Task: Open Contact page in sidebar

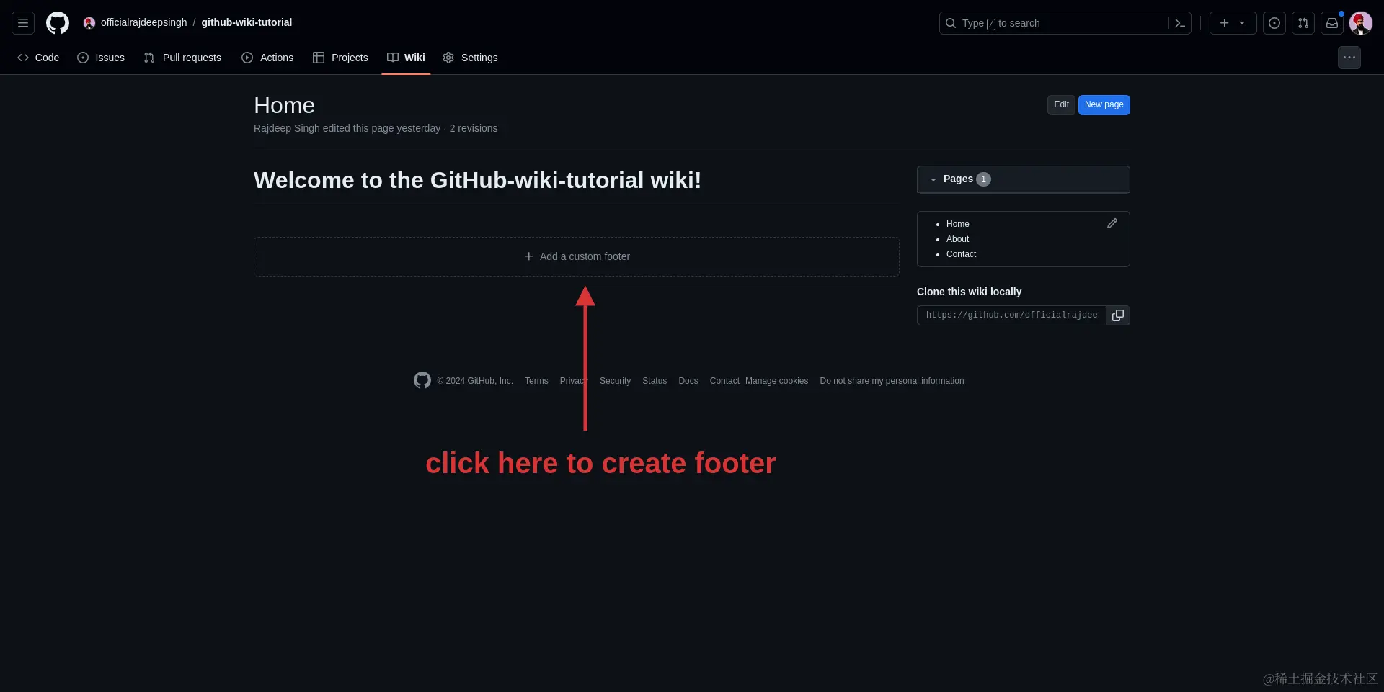Action: [961, 254]
